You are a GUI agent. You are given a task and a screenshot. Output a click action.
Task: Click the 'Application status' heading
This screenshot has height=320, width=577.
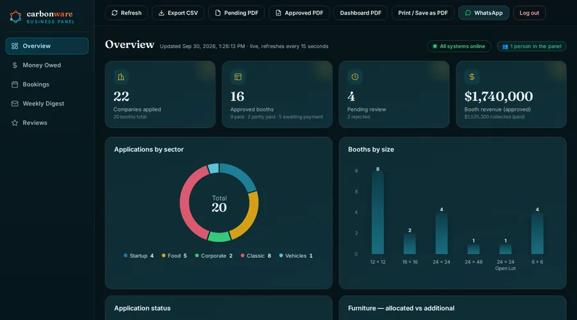point(142,308)
